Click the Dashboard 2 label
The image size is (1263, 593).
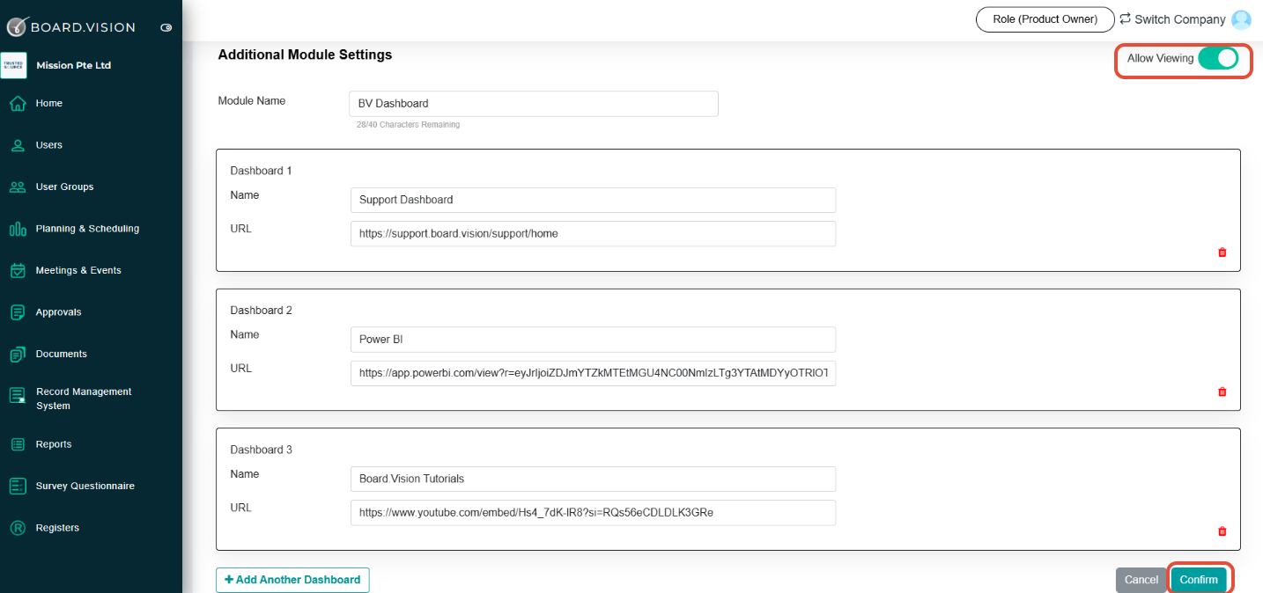pyautogui.click(x=261, y=311)
